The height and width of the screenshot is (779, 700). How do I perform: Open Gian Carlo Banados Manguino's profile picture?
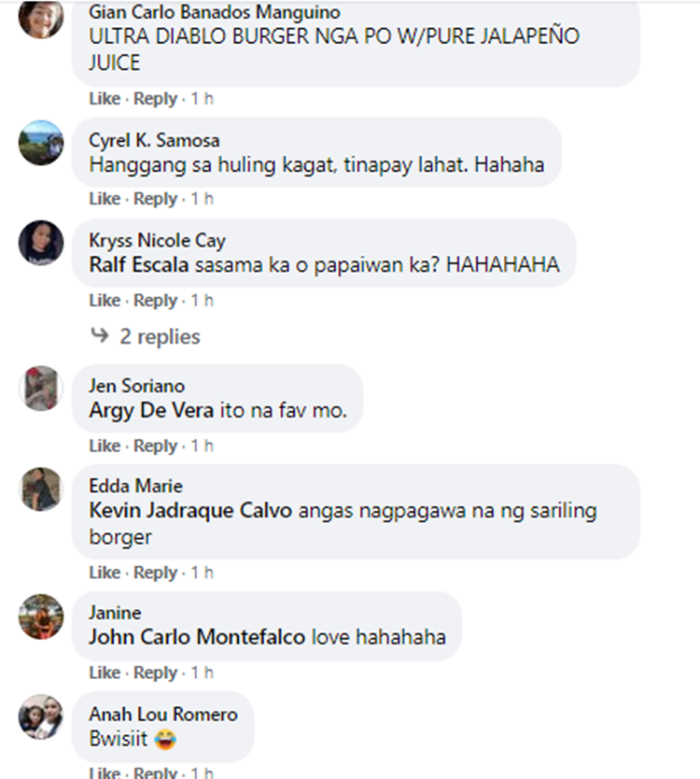click(x=41, y=18)
